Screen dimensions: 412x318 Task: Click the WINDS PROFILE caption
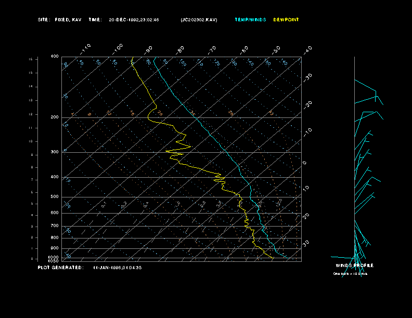[354, 266]
